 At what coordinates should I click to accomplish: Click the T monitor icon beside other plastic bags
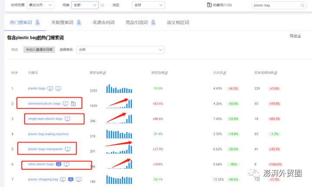pyautogui.click(x=66, y=164)
